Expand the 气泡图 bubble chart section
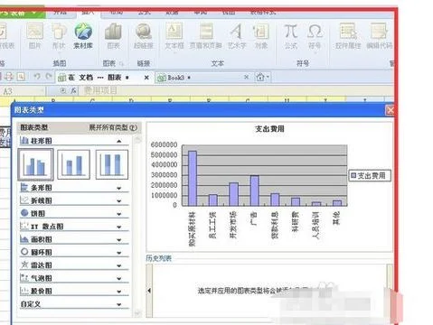Screen dimensions: 433x325 pyautogui.click(x=119, y=279)
